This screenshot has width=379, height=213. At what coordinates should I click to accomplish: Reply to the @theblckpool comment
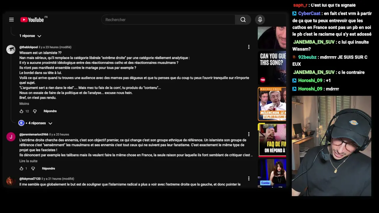pos(50,111)
